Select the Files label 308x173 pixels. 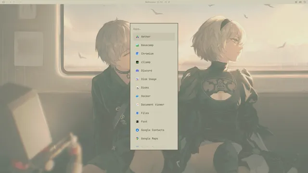point(145,113)
